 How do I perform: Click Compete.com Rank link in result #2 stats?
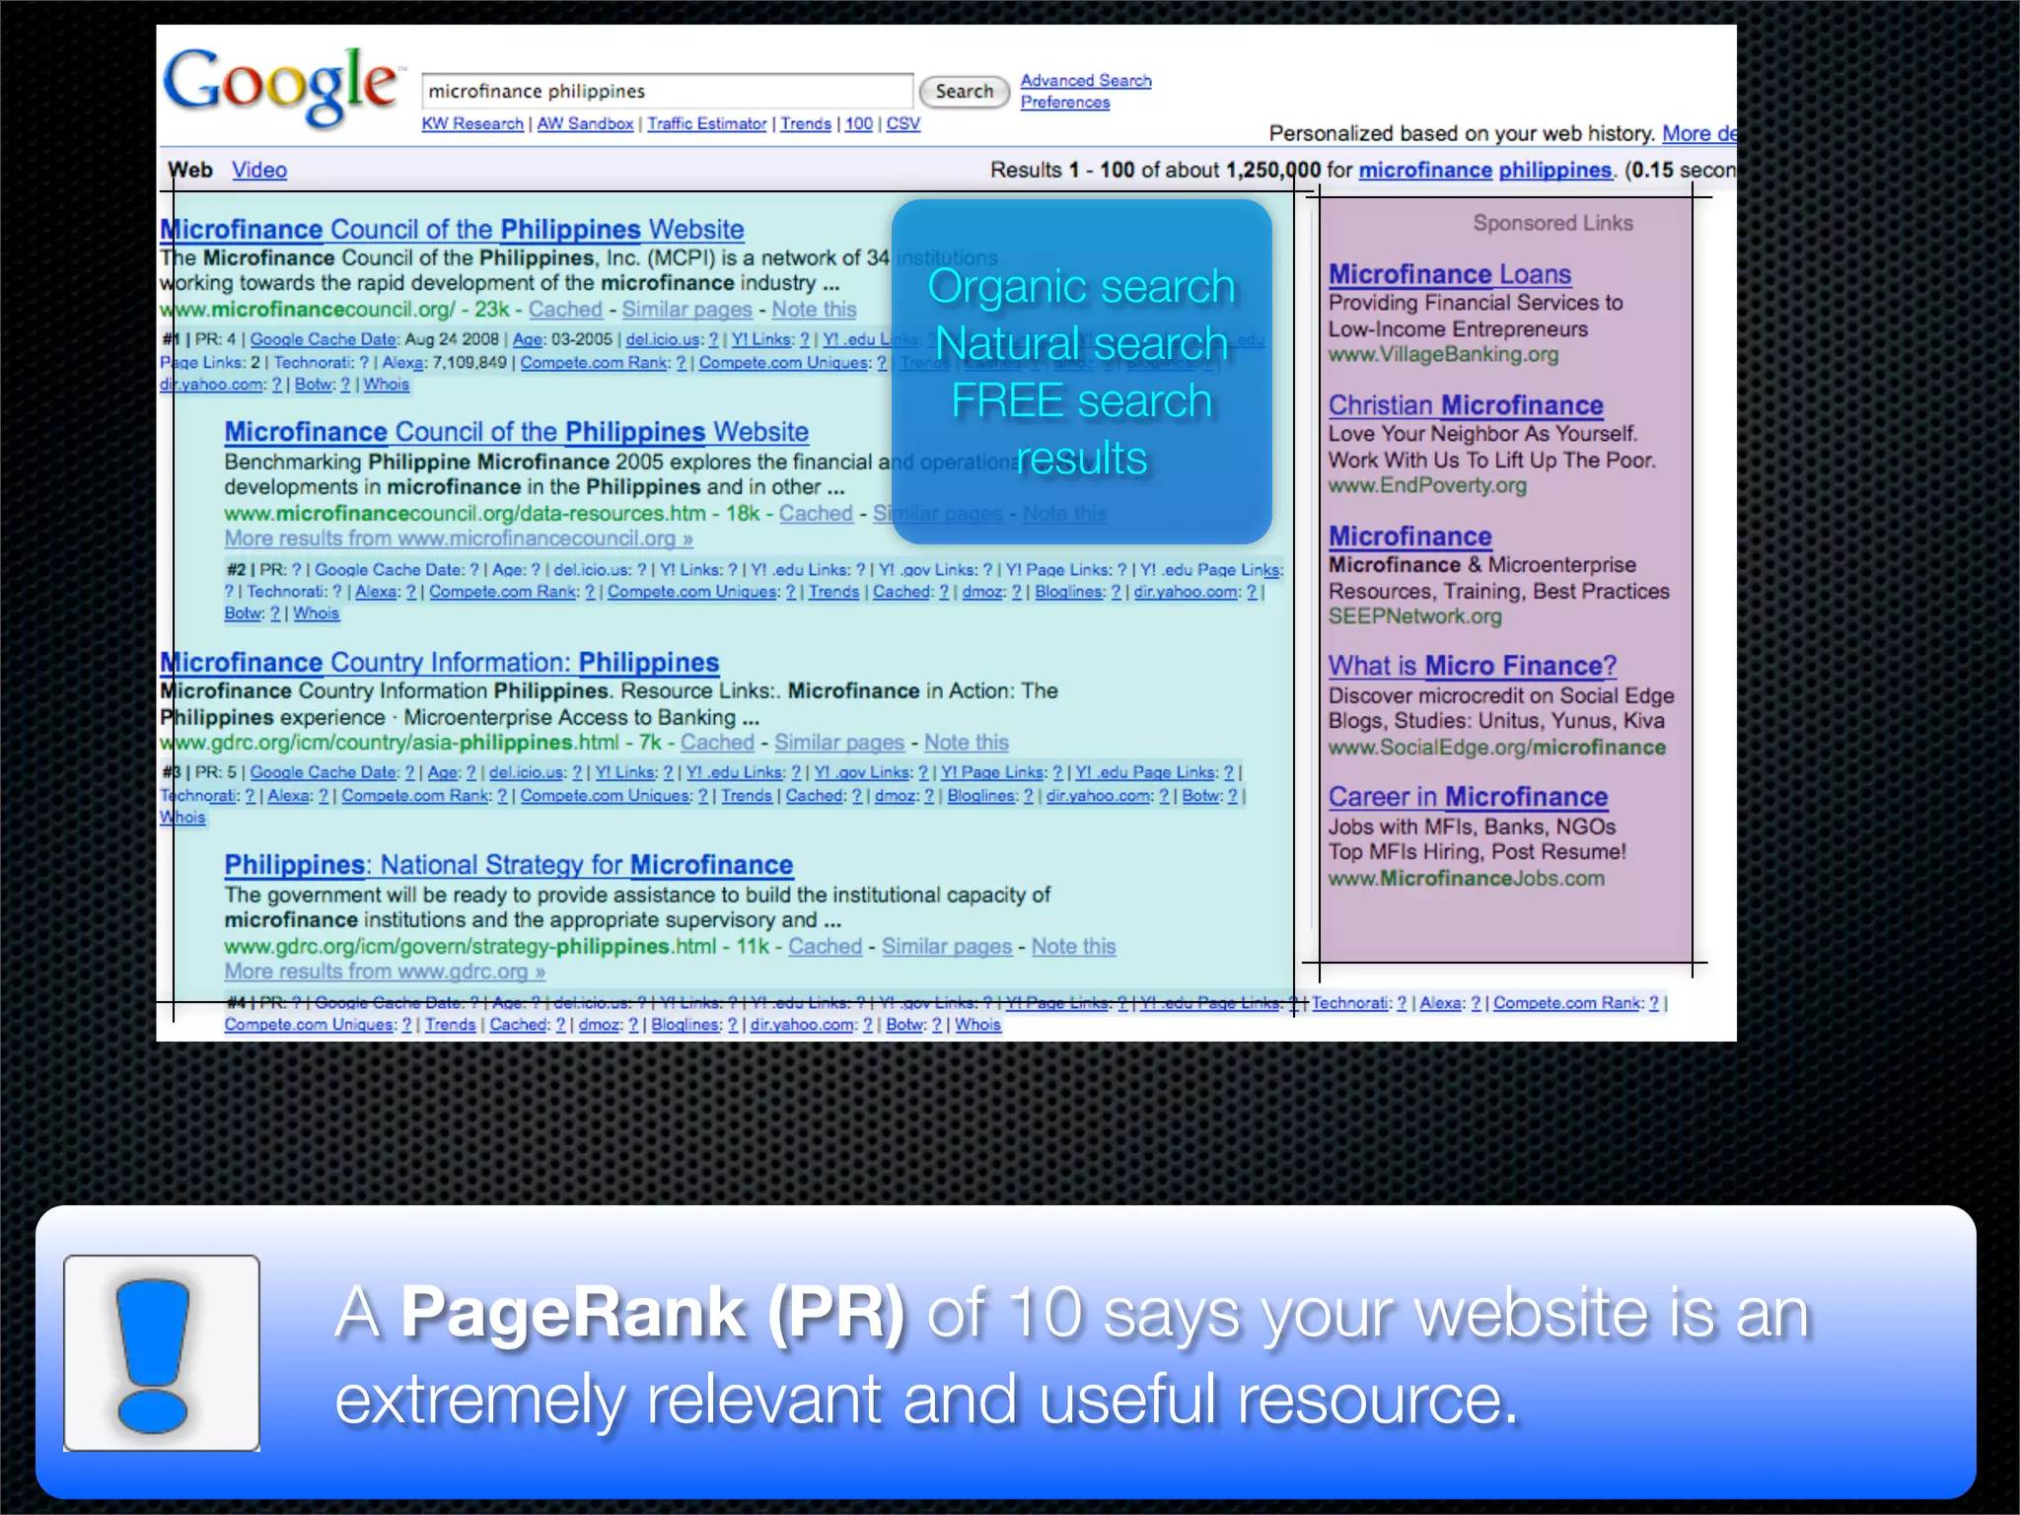503,592
